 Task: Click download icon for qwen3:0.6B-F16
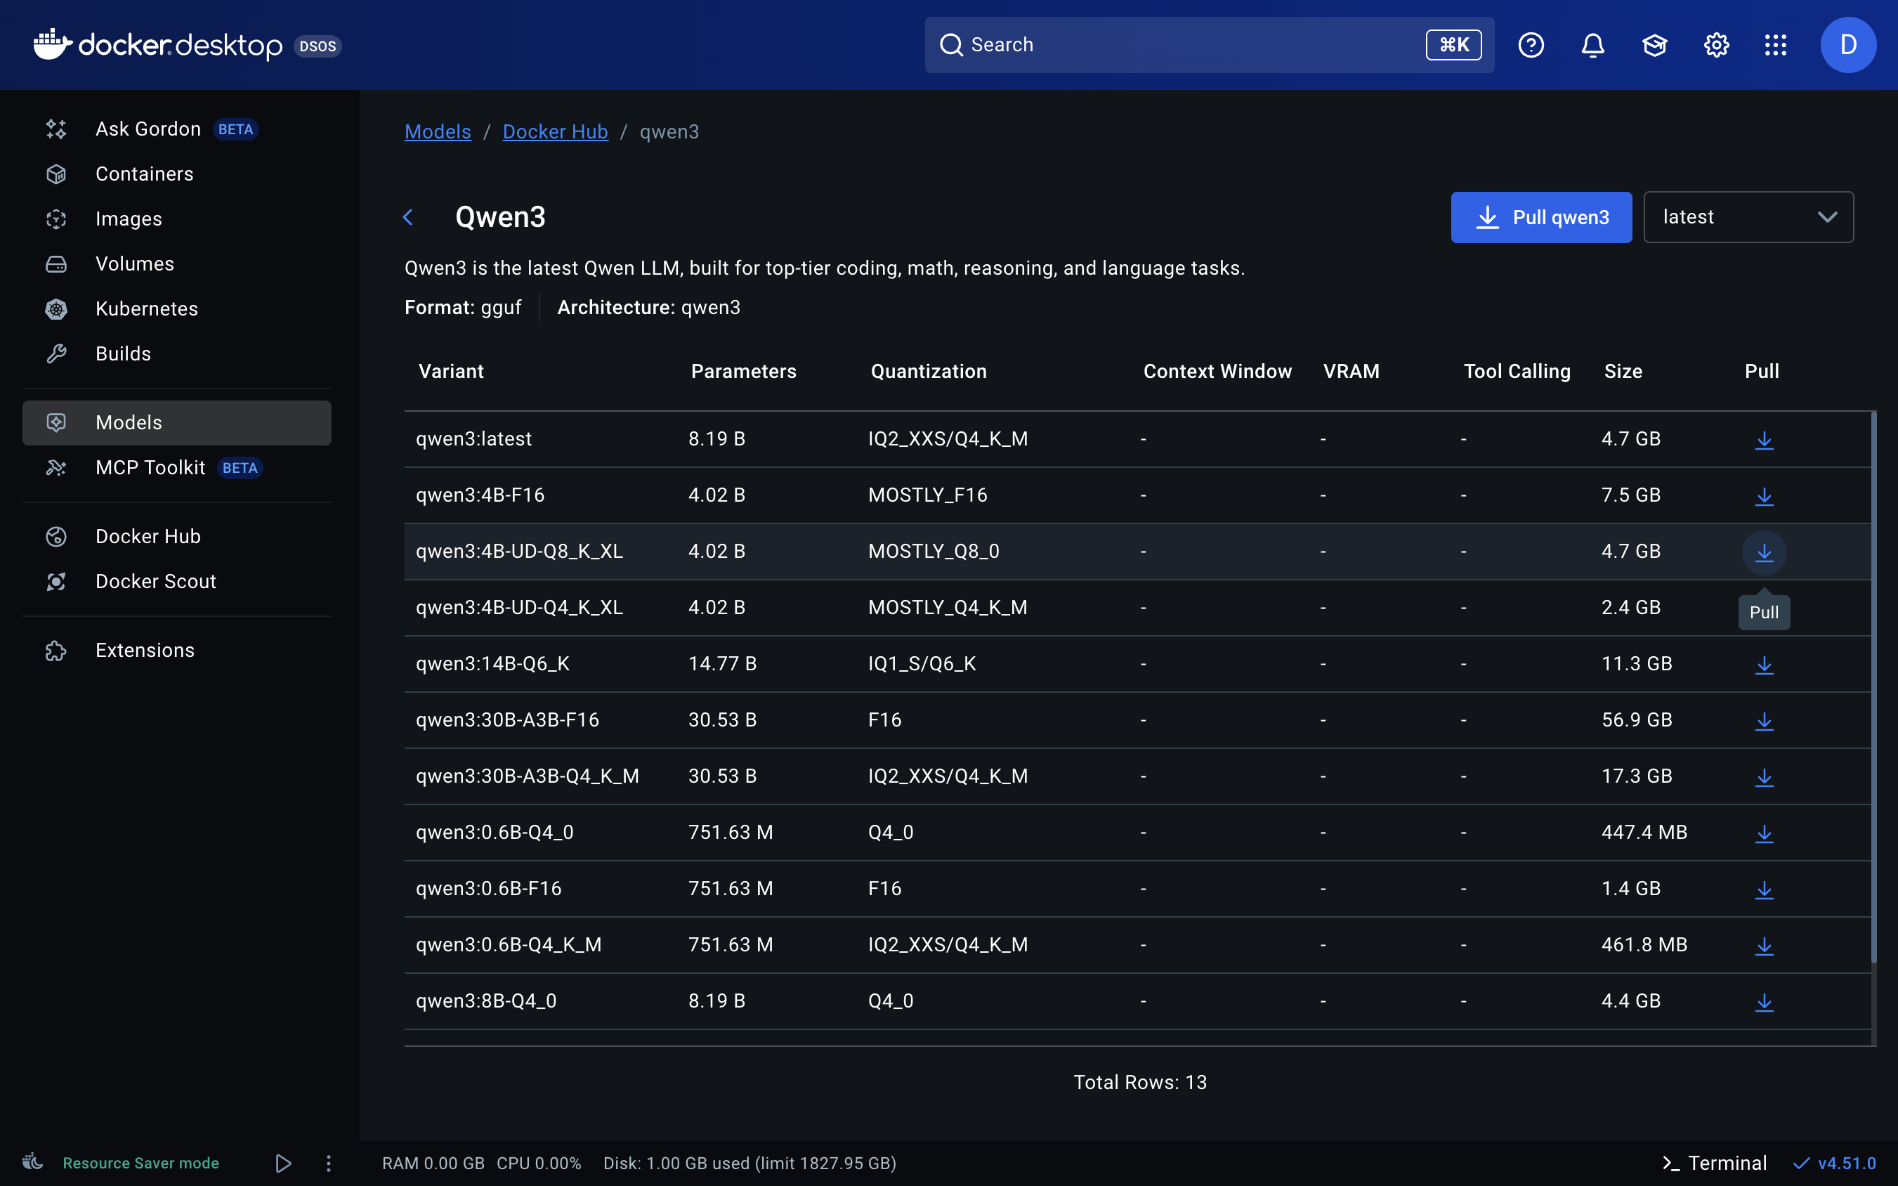point(1764,889)
